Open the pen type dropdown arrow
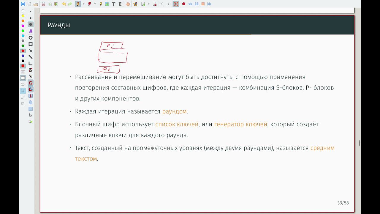Image resolution: width=380 pixels, height=214 pixels. (x=83, y=4)
